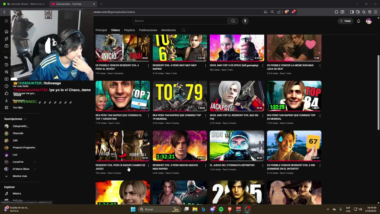
Task: Expand sidebar with 'Mostrar más'
Action: coord(20,176)
